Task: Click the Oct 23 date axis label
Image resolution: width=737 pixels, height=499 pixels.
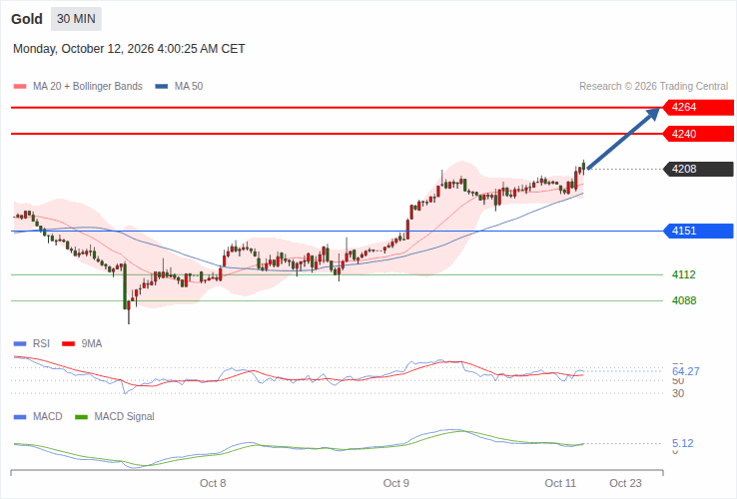Action: tap(625, 483)
